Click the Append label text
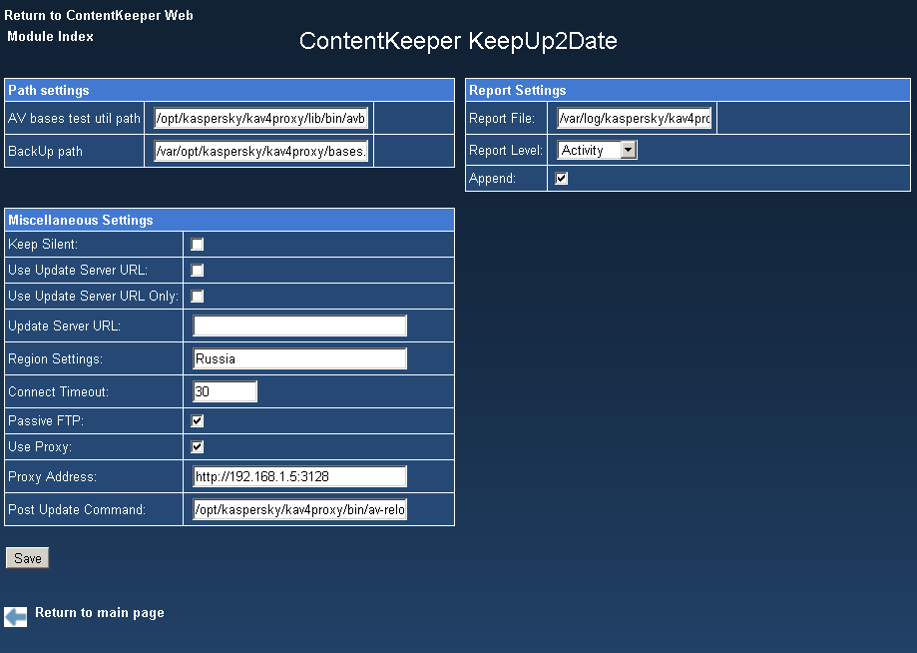Image resolution: width=917 pixels, height=653 pixels. click(492, 178)
